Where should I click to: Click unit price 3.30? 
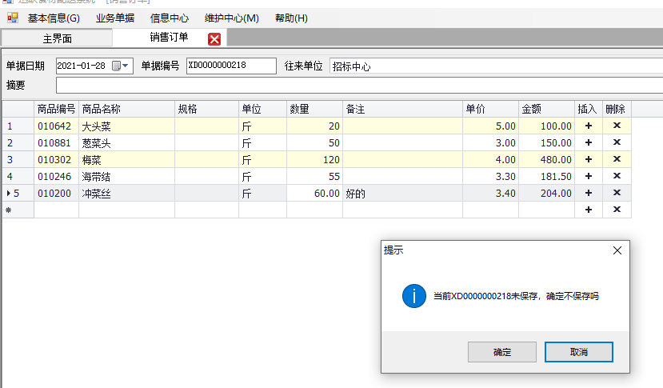(490, 176)
